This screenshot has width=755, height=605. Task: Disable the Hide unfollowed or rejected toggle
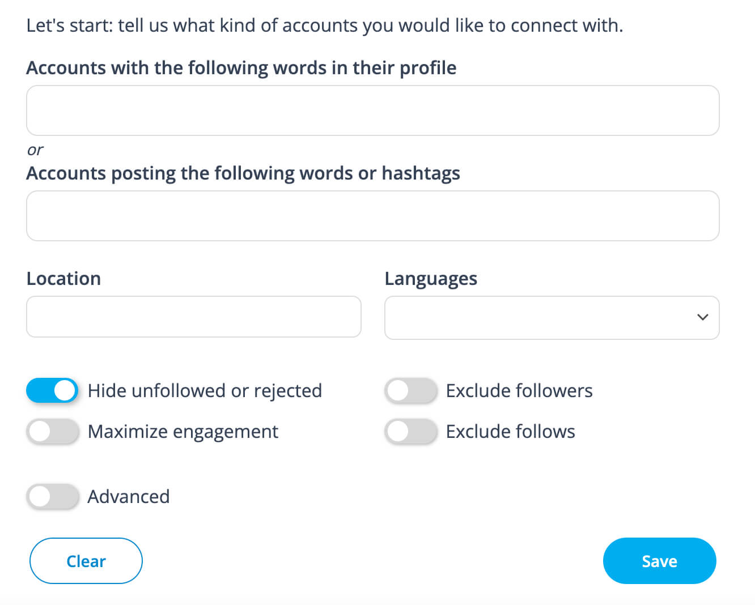[x=52, y=391]
